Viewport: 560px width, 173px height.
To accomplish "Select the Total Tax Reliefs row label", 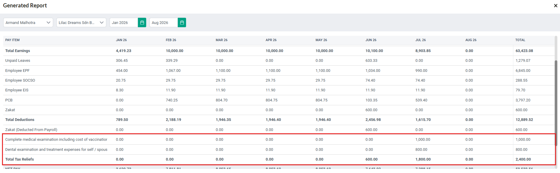I will 19,159.
